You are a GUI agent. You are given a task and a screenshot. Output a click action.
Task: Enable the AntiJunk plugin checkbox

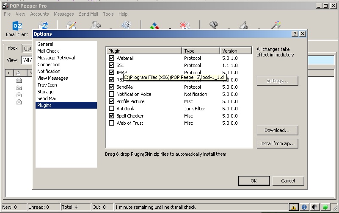pyautogui.click(x=112, y=108)
